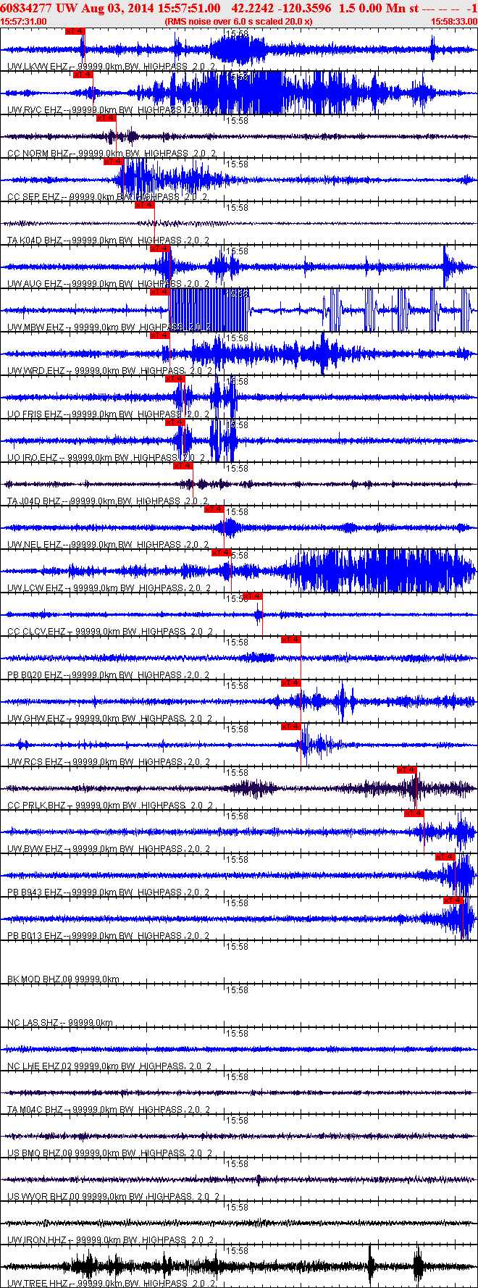Click the pick marker on TA K04D trace
Viewport: 478px width, 1288px height.
[145, 205]
